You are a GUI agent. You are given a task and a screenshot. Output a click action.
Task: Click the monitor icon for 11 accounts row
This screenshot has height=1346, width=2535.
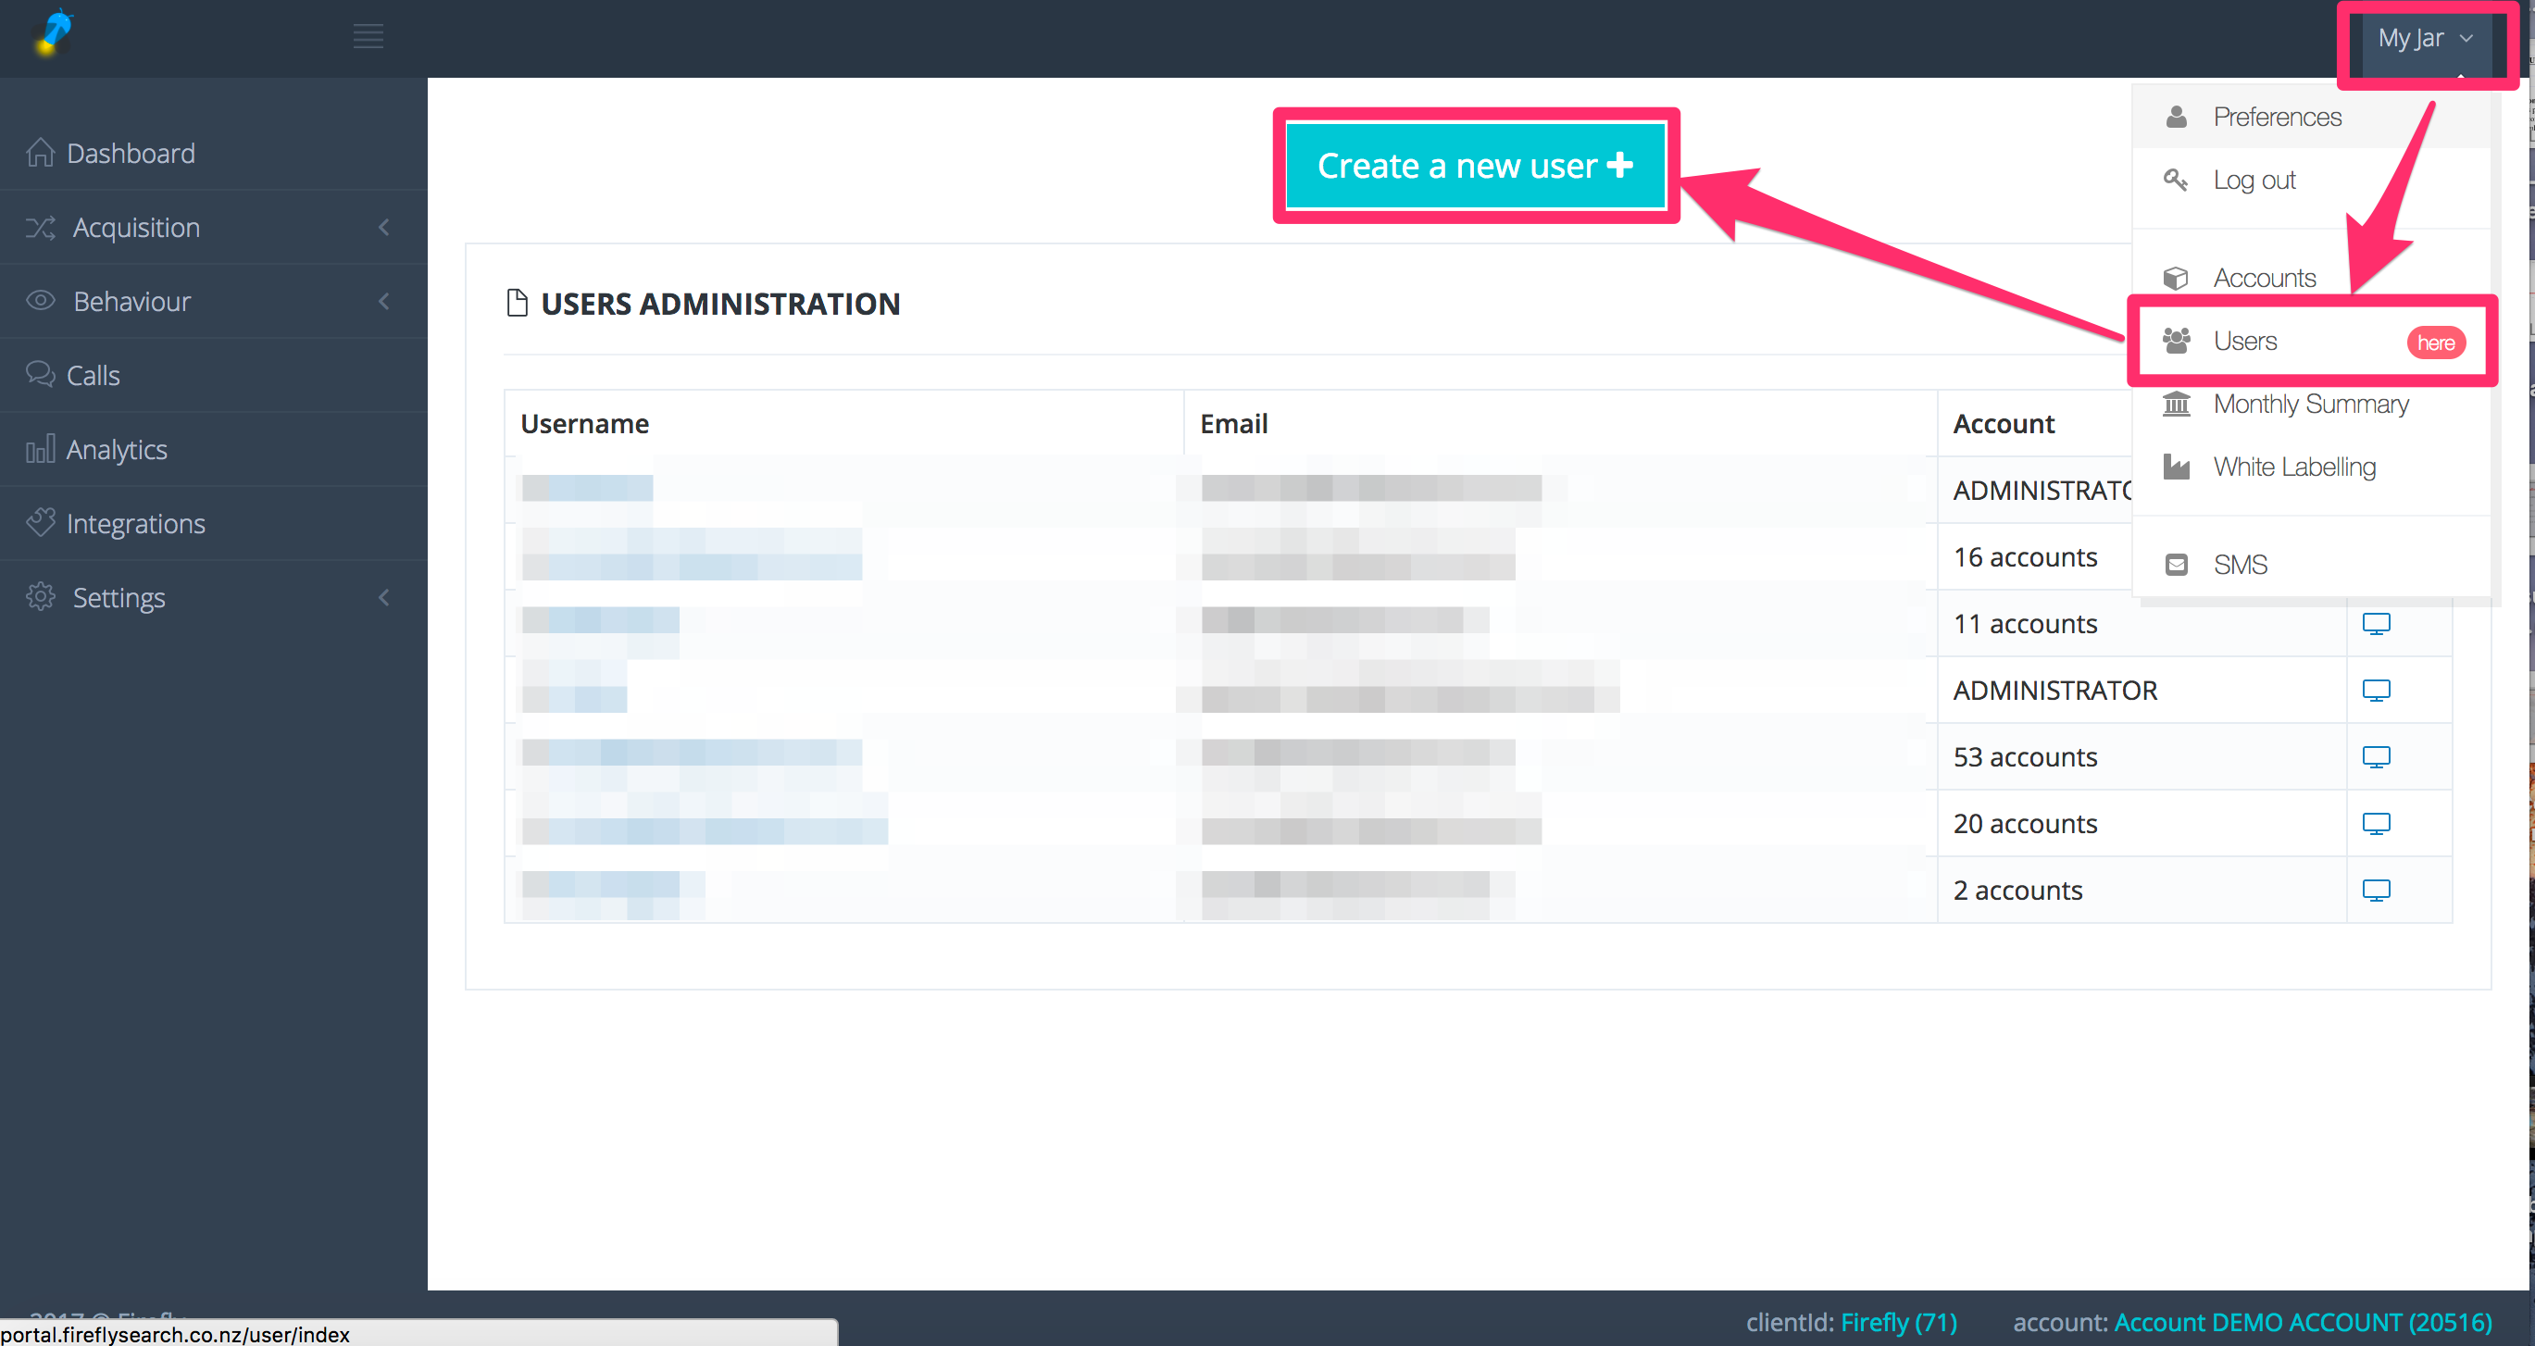click(2376, 624)
